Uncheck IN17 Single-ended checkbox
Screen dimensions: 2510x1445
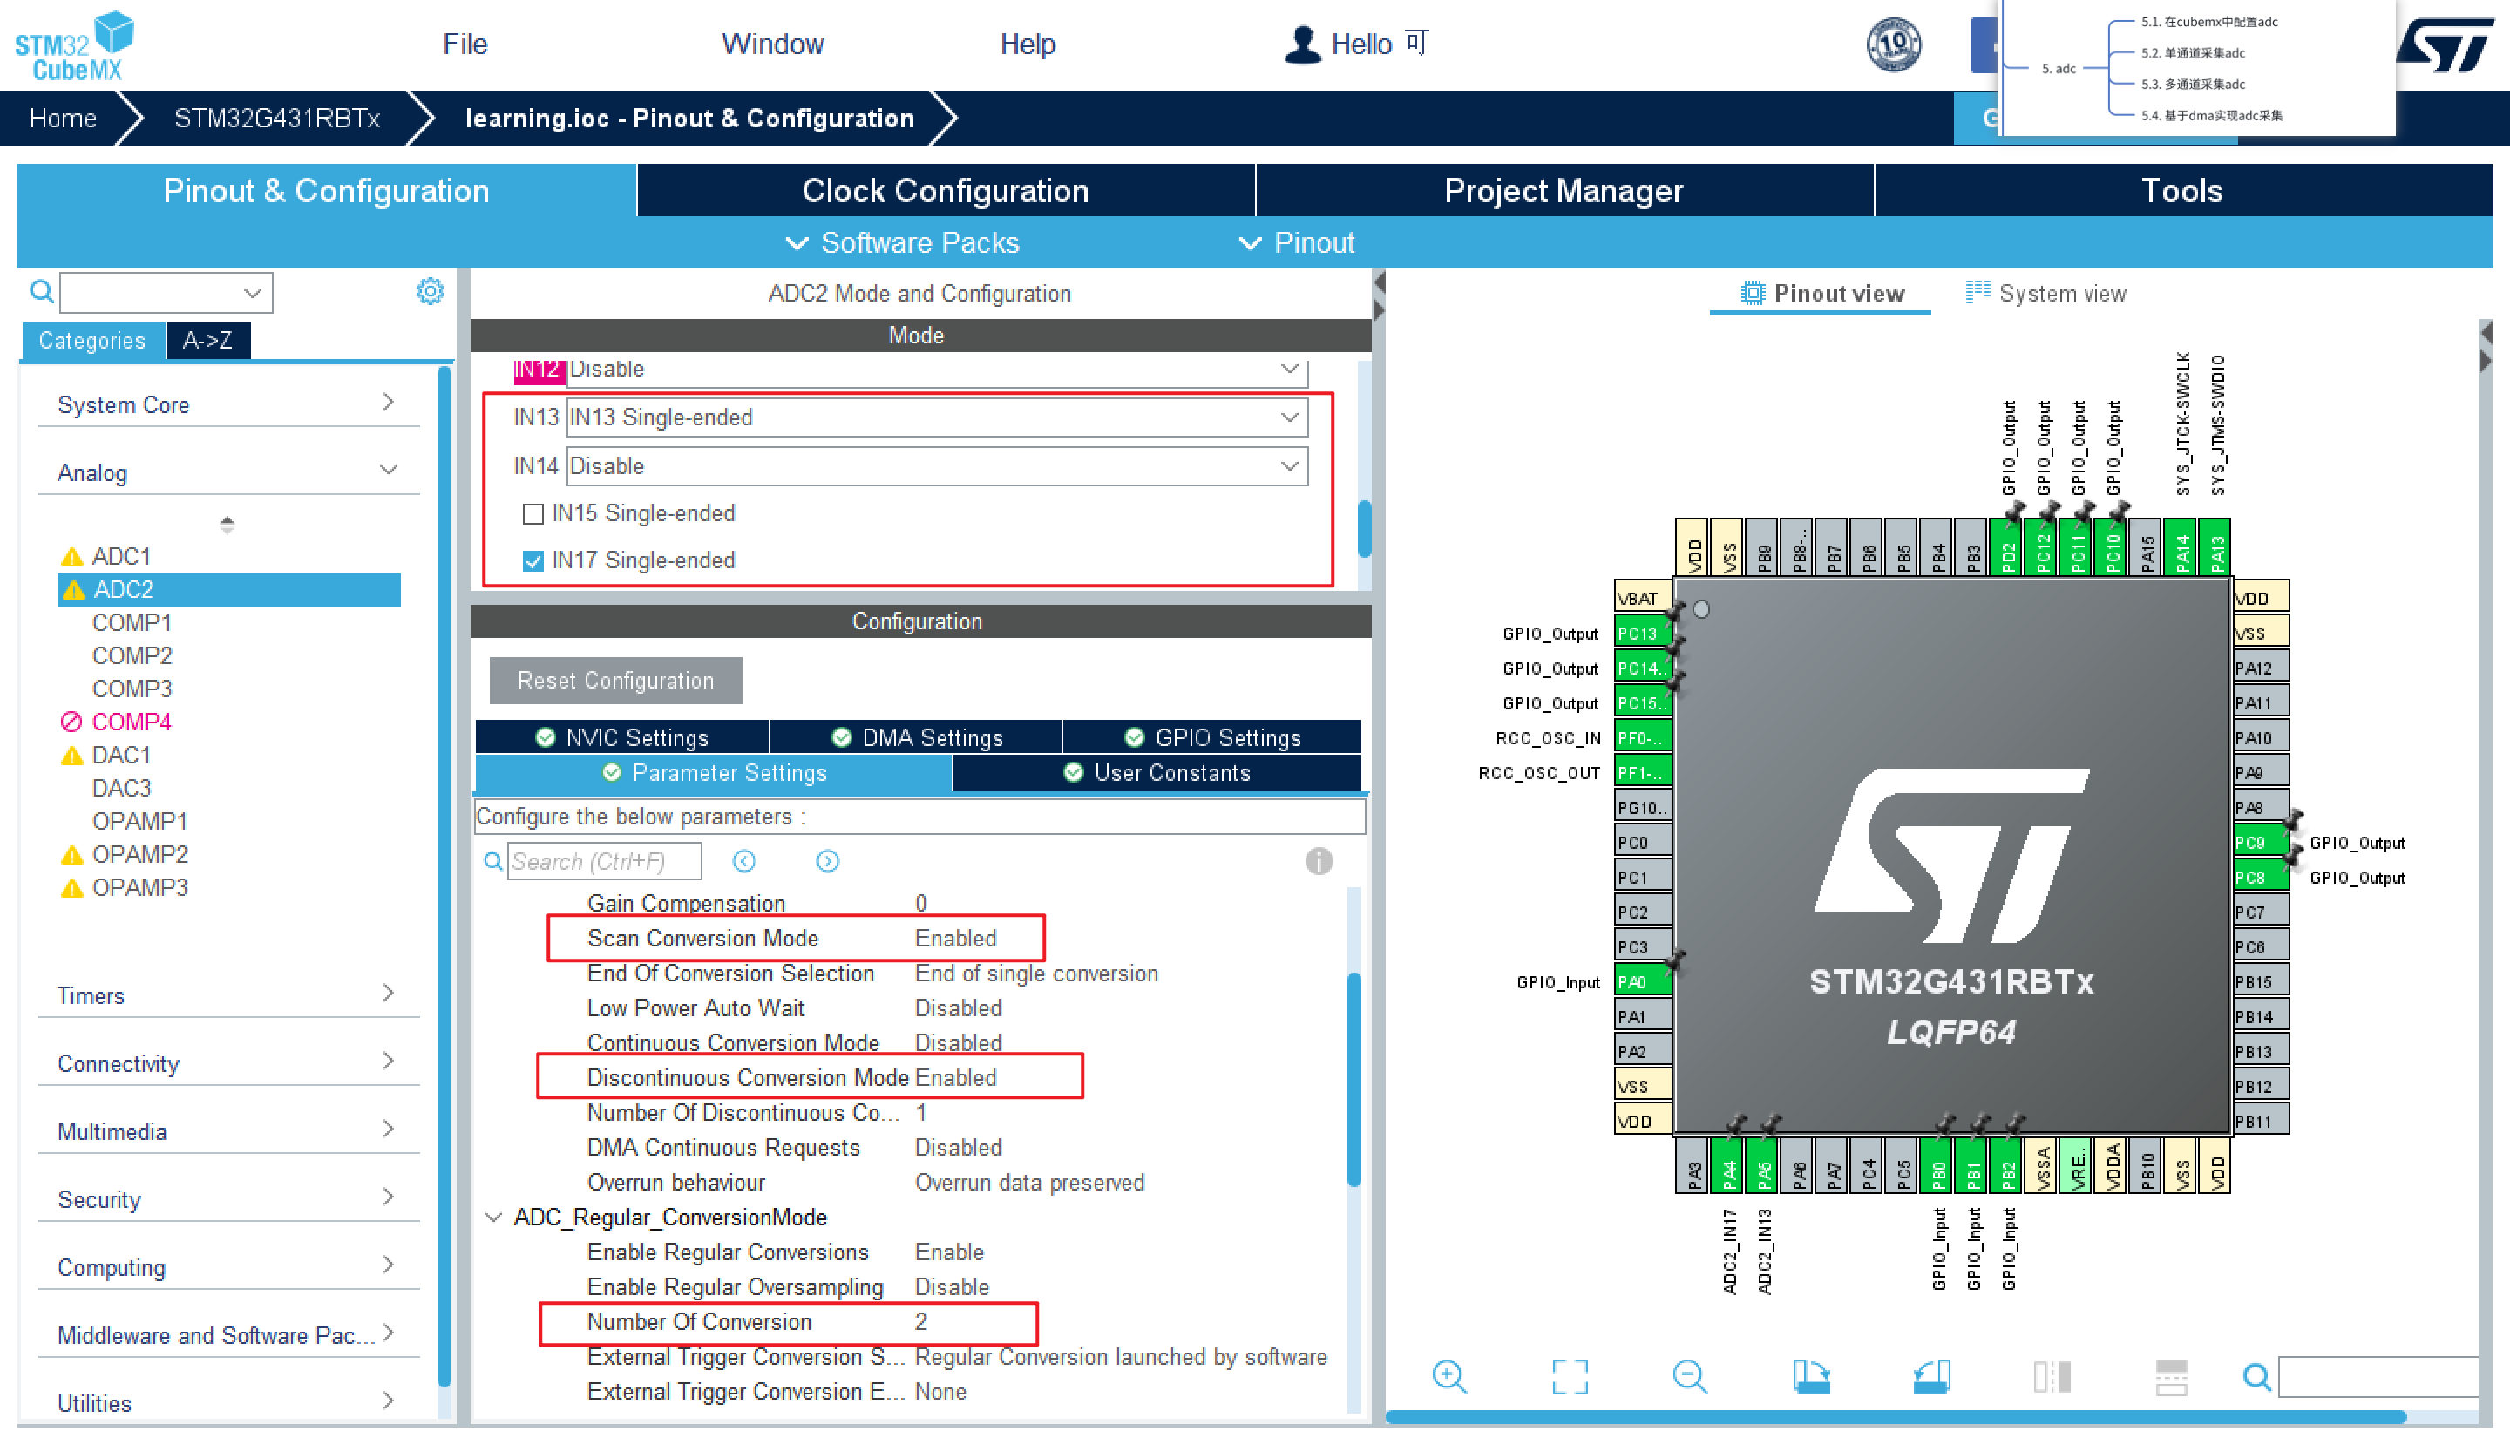(x=533, y=562)
